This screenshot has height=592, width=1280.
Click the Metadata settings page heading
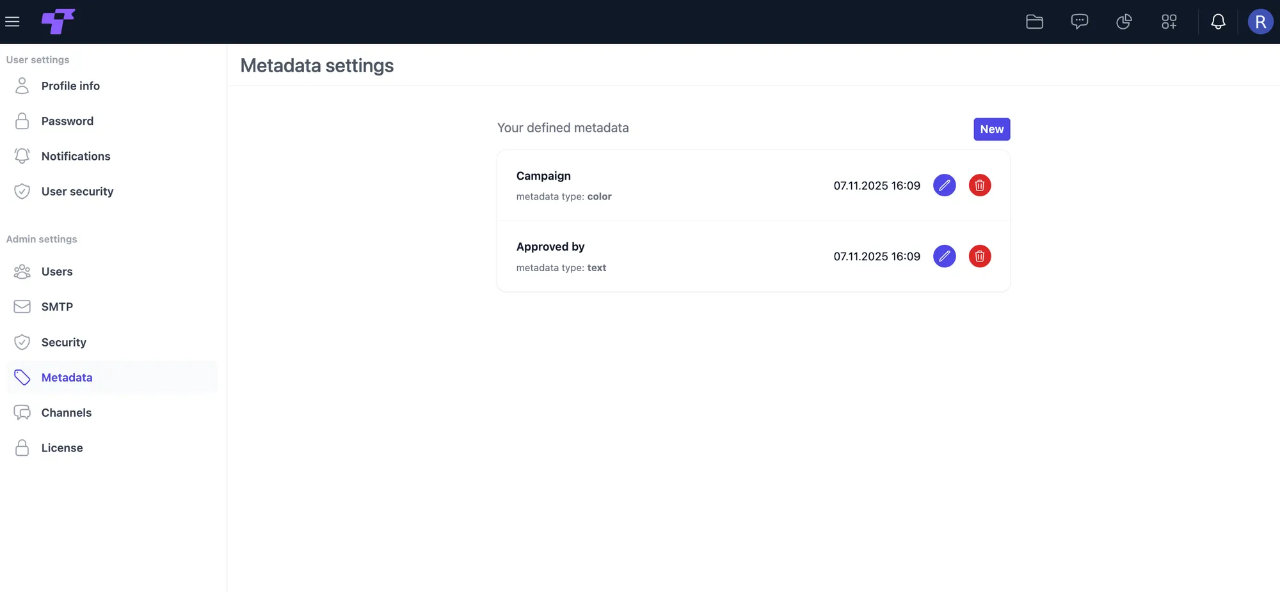(317, 66)
